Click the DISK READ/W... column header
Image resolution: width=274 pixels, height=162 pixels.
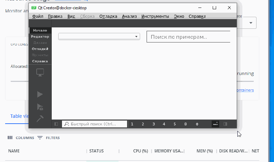[x=233, y=151]
